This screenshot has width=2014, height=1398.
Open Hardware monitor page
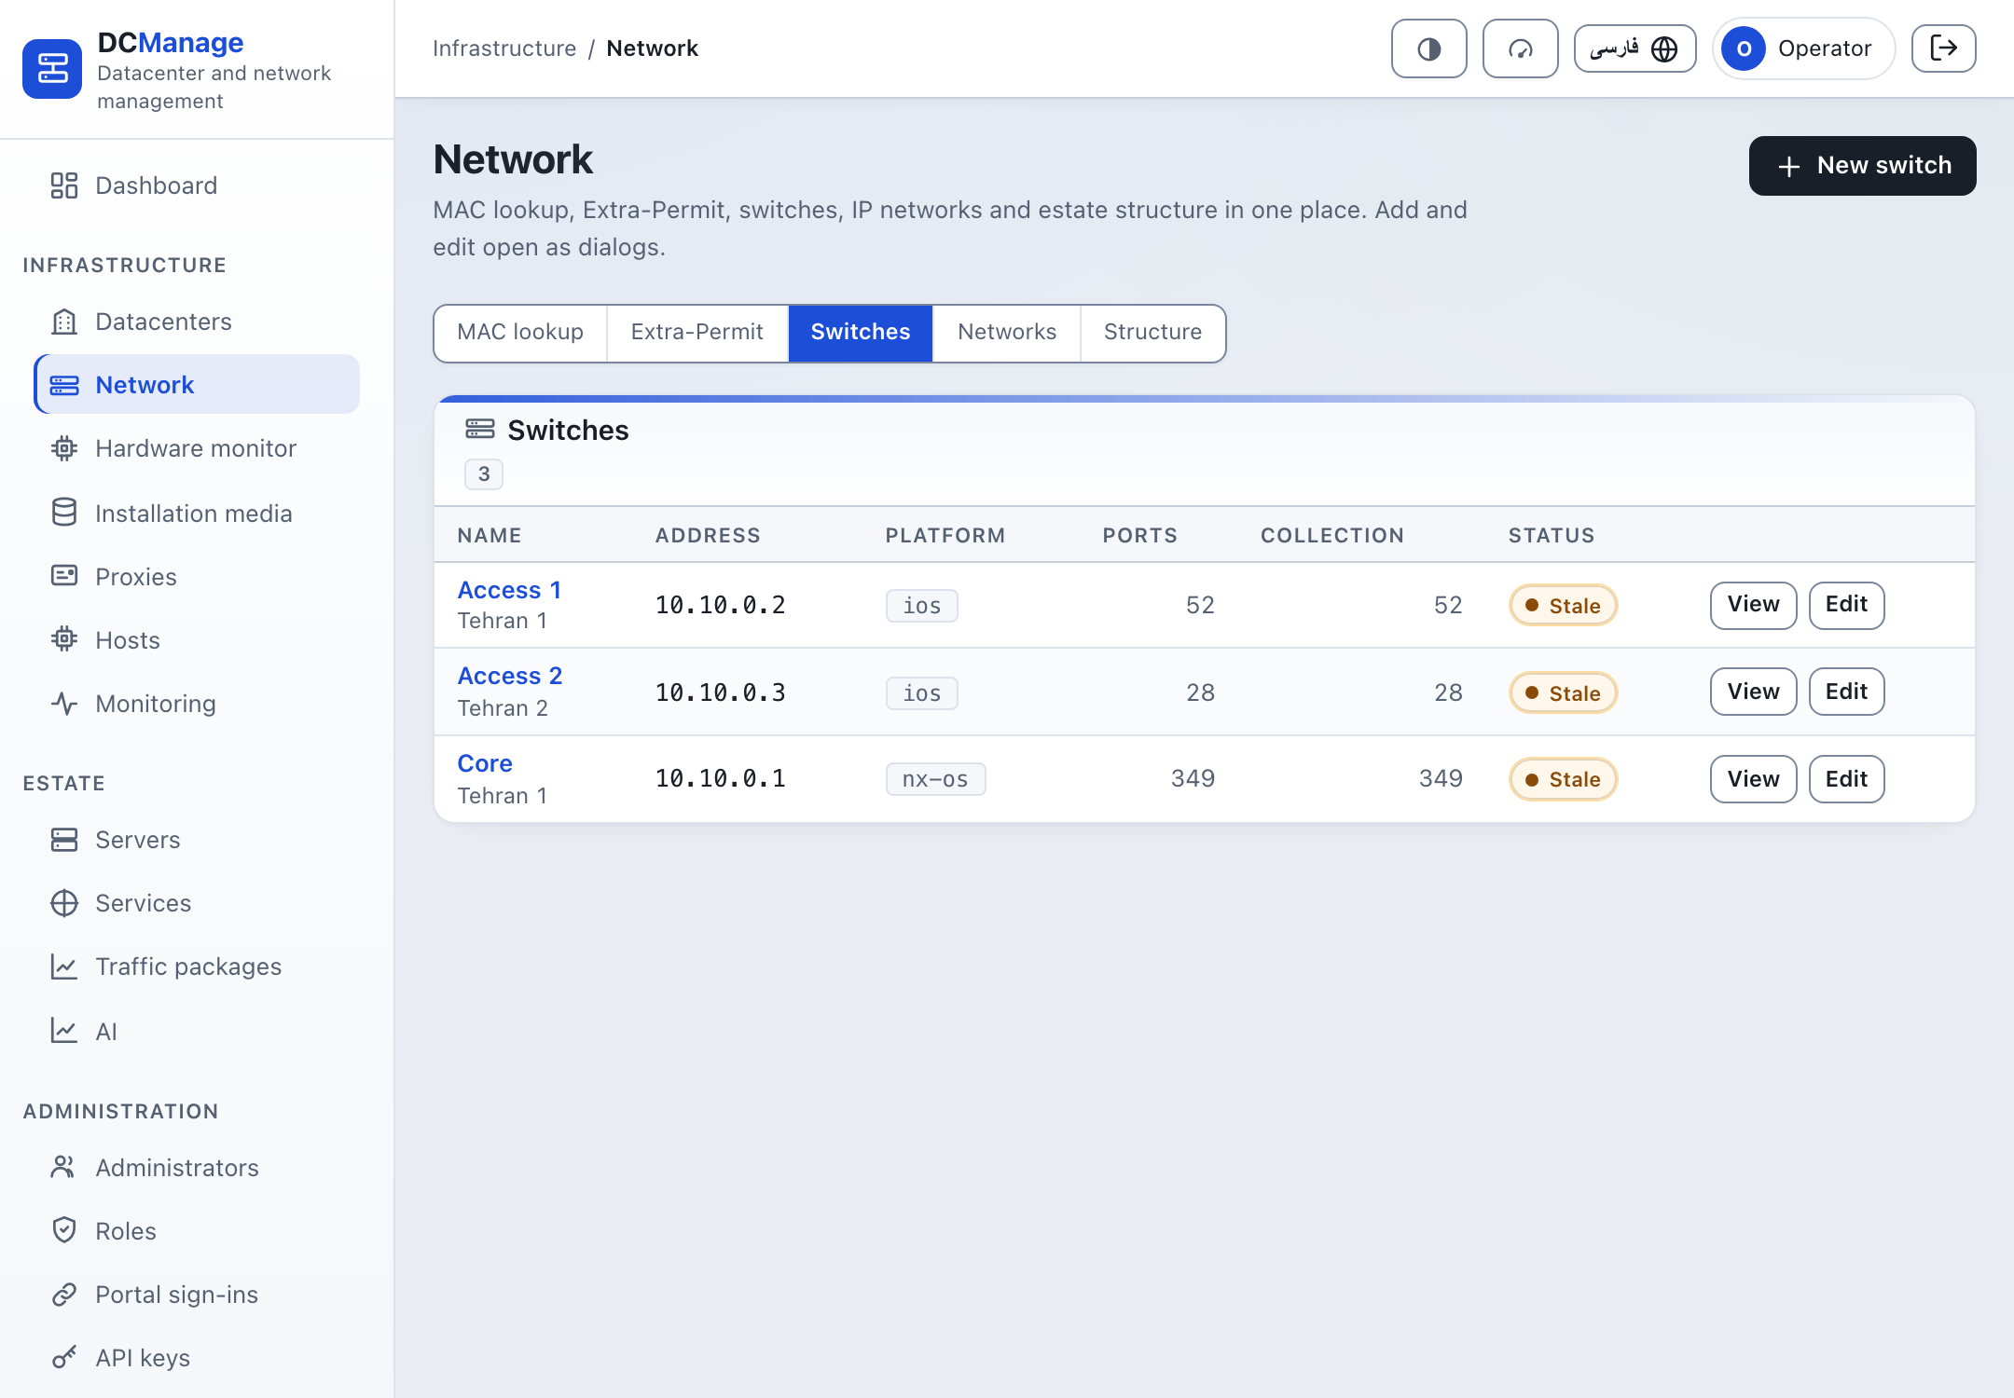(196, 448)
